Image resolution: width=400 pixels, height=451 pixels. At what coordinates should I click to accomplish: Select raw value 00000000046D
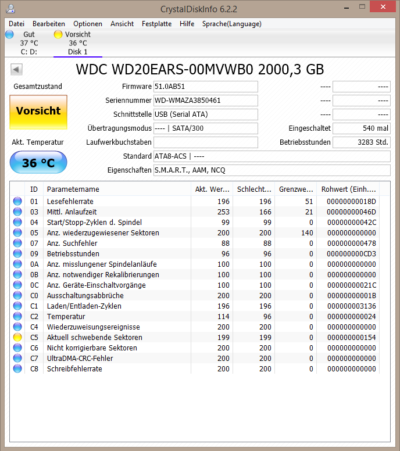[x=352, y=212]
